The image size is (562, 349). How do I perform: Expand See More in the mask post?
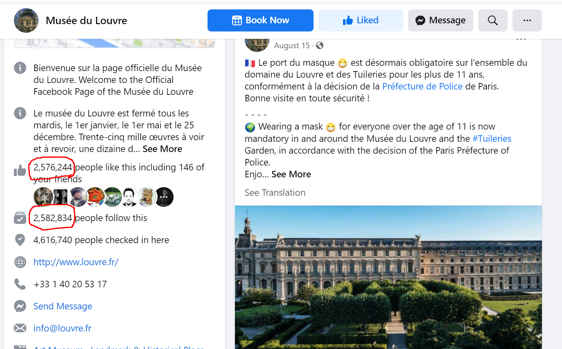(291, 174)
